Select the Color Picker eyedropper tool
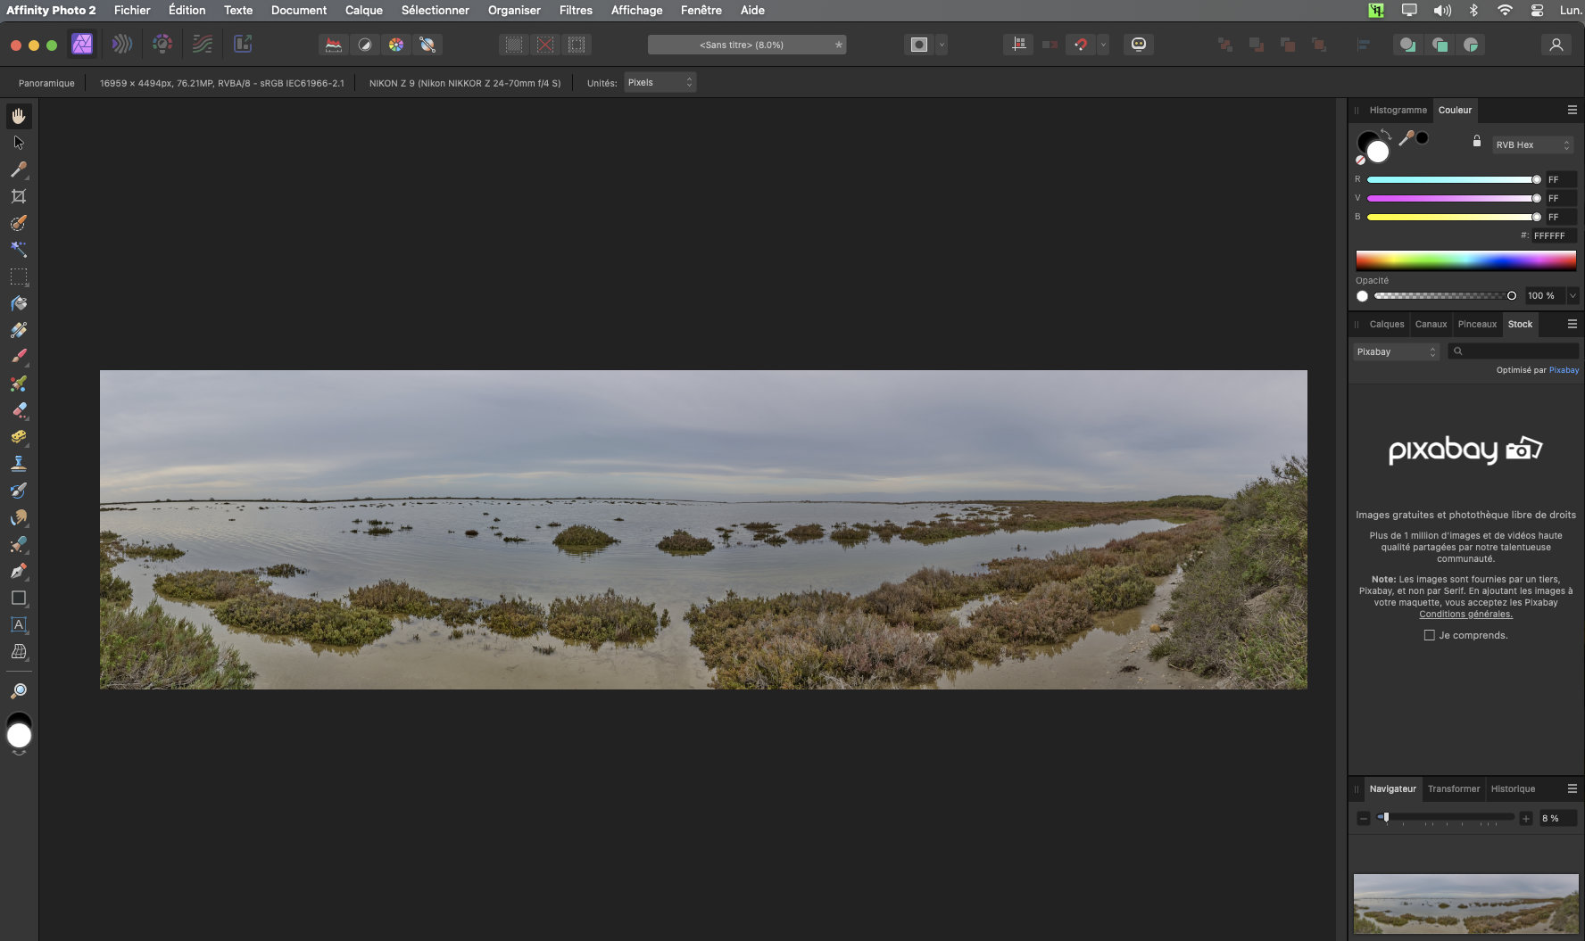This screenshot has width=1585, height=941. click(19, 169)
